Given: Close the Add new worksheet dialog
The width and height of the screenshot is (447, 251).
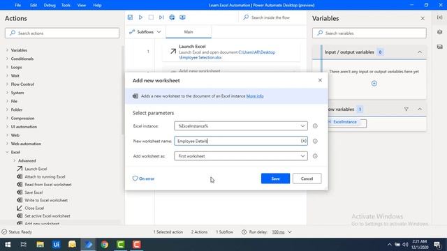Looking at the screenshot, I should tap(320, 80).
